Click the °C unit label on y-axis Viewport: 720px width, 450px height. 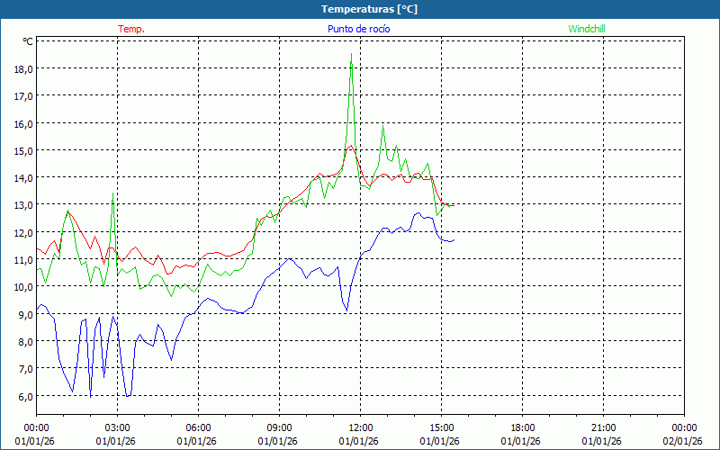point(27,41)
